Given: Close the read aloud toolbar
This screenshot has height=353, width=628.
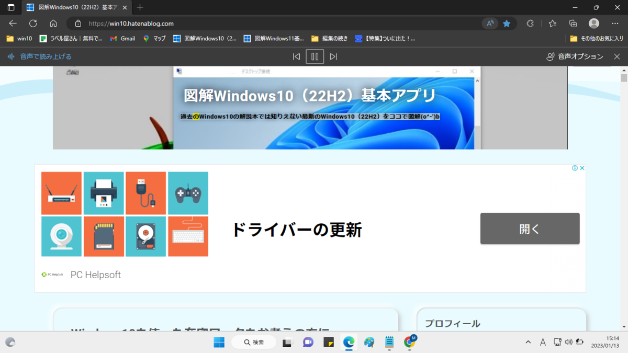Looking at the screenshot, I should click(617, 56).
